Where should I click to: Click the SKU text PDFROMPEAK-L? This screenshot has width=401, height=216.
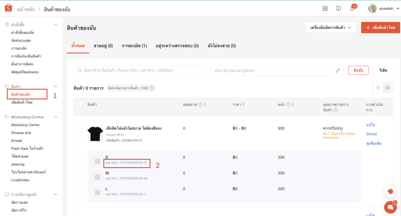click(x=133, y=194)
